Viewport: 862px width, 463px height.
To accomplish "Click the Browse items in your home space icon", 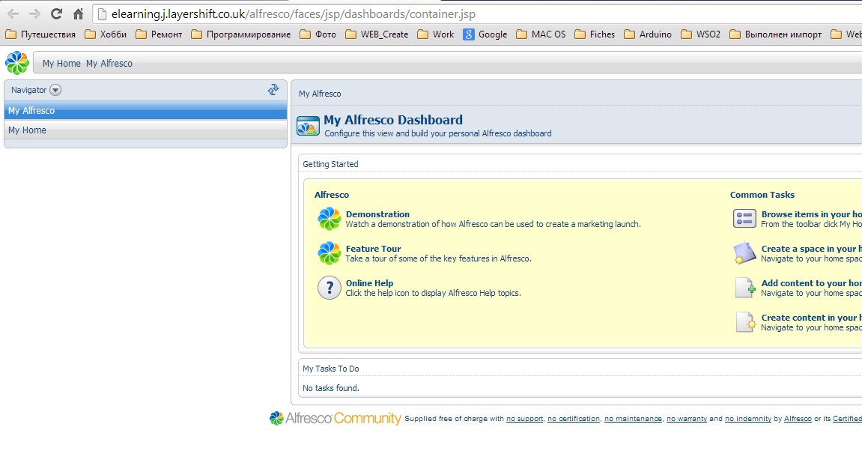I will [x=744, y=219].
